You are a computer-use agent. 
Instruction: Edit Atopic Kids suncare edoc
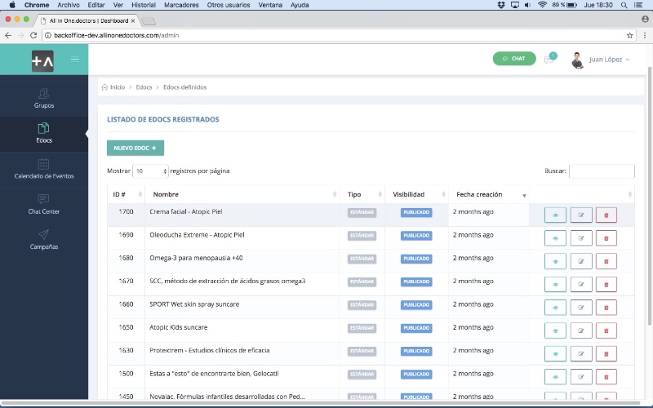(581, 330)
